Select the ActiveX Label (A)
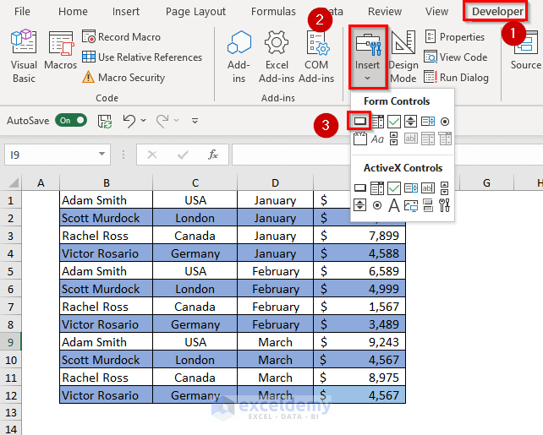The image size is (543, 435). tap(394, 205)
